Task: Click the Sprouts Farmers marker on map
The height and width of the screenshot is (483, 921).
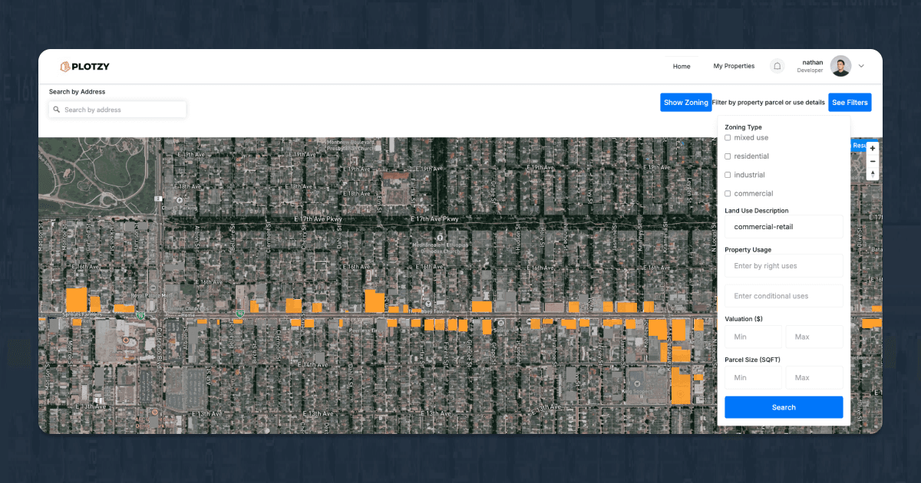Action: (x=83, y=315)
